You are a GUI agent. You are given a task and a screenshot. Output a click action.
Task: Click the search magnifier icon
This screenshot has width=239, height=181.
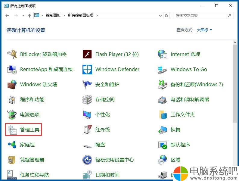pos(229,16)
